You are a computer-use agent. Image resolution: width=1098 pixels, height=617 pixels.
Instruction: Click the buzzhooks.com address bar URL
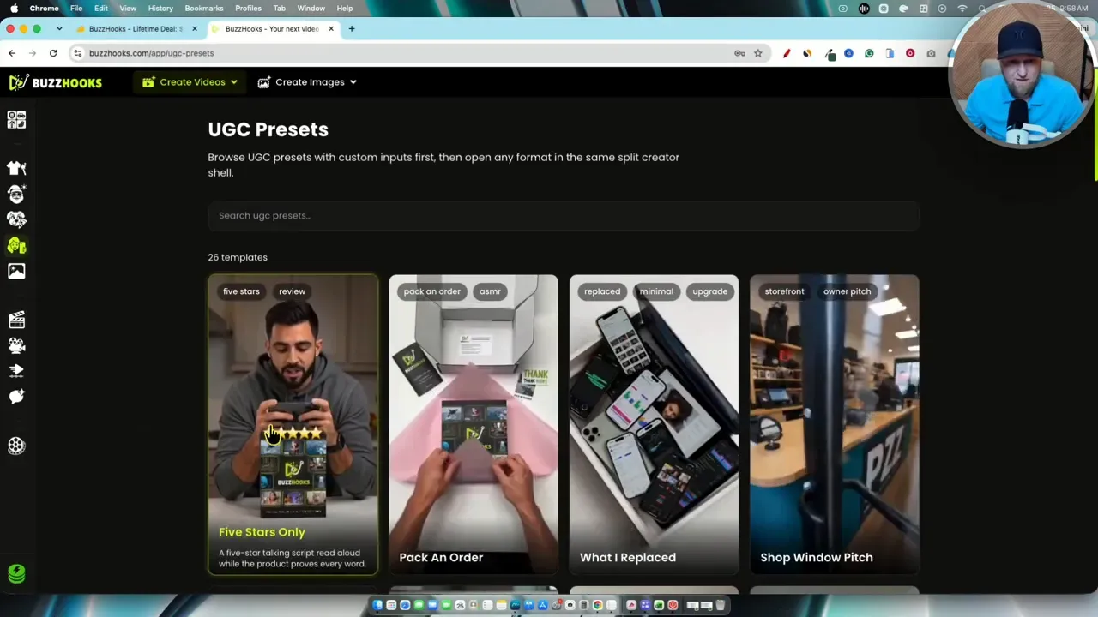point(152,53)
